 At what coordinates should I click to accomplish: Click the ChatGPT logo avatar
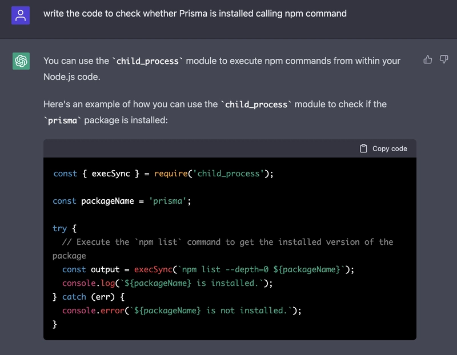click(x=22, y=60)
